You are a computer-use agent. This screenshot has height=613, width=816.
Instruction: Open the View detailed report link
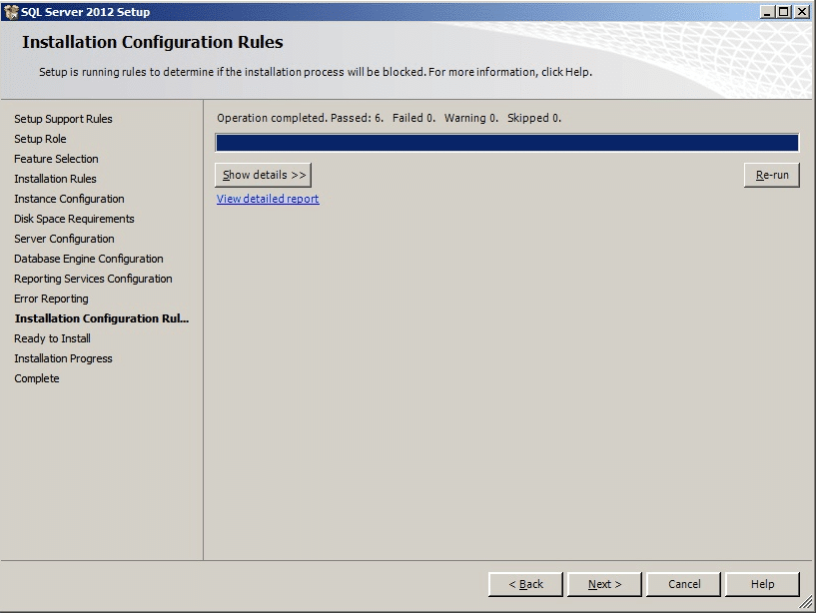[x=268, y=199]
